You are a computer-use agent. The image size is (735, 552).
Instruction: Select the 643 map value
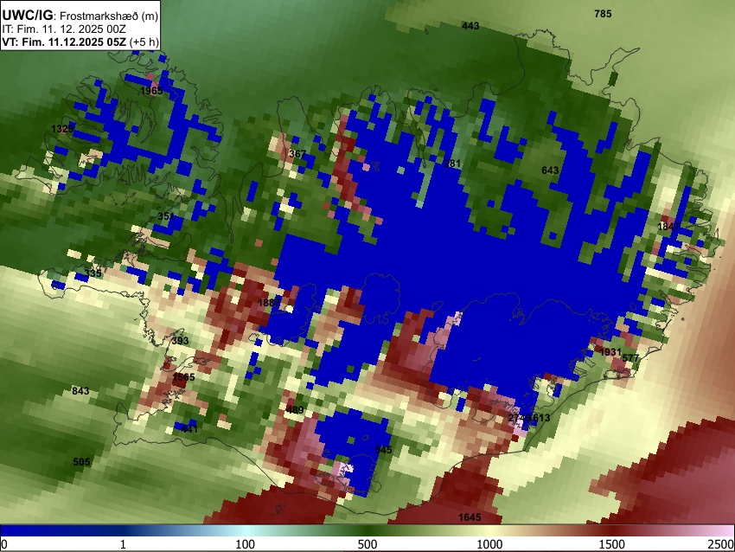(550, 170)
